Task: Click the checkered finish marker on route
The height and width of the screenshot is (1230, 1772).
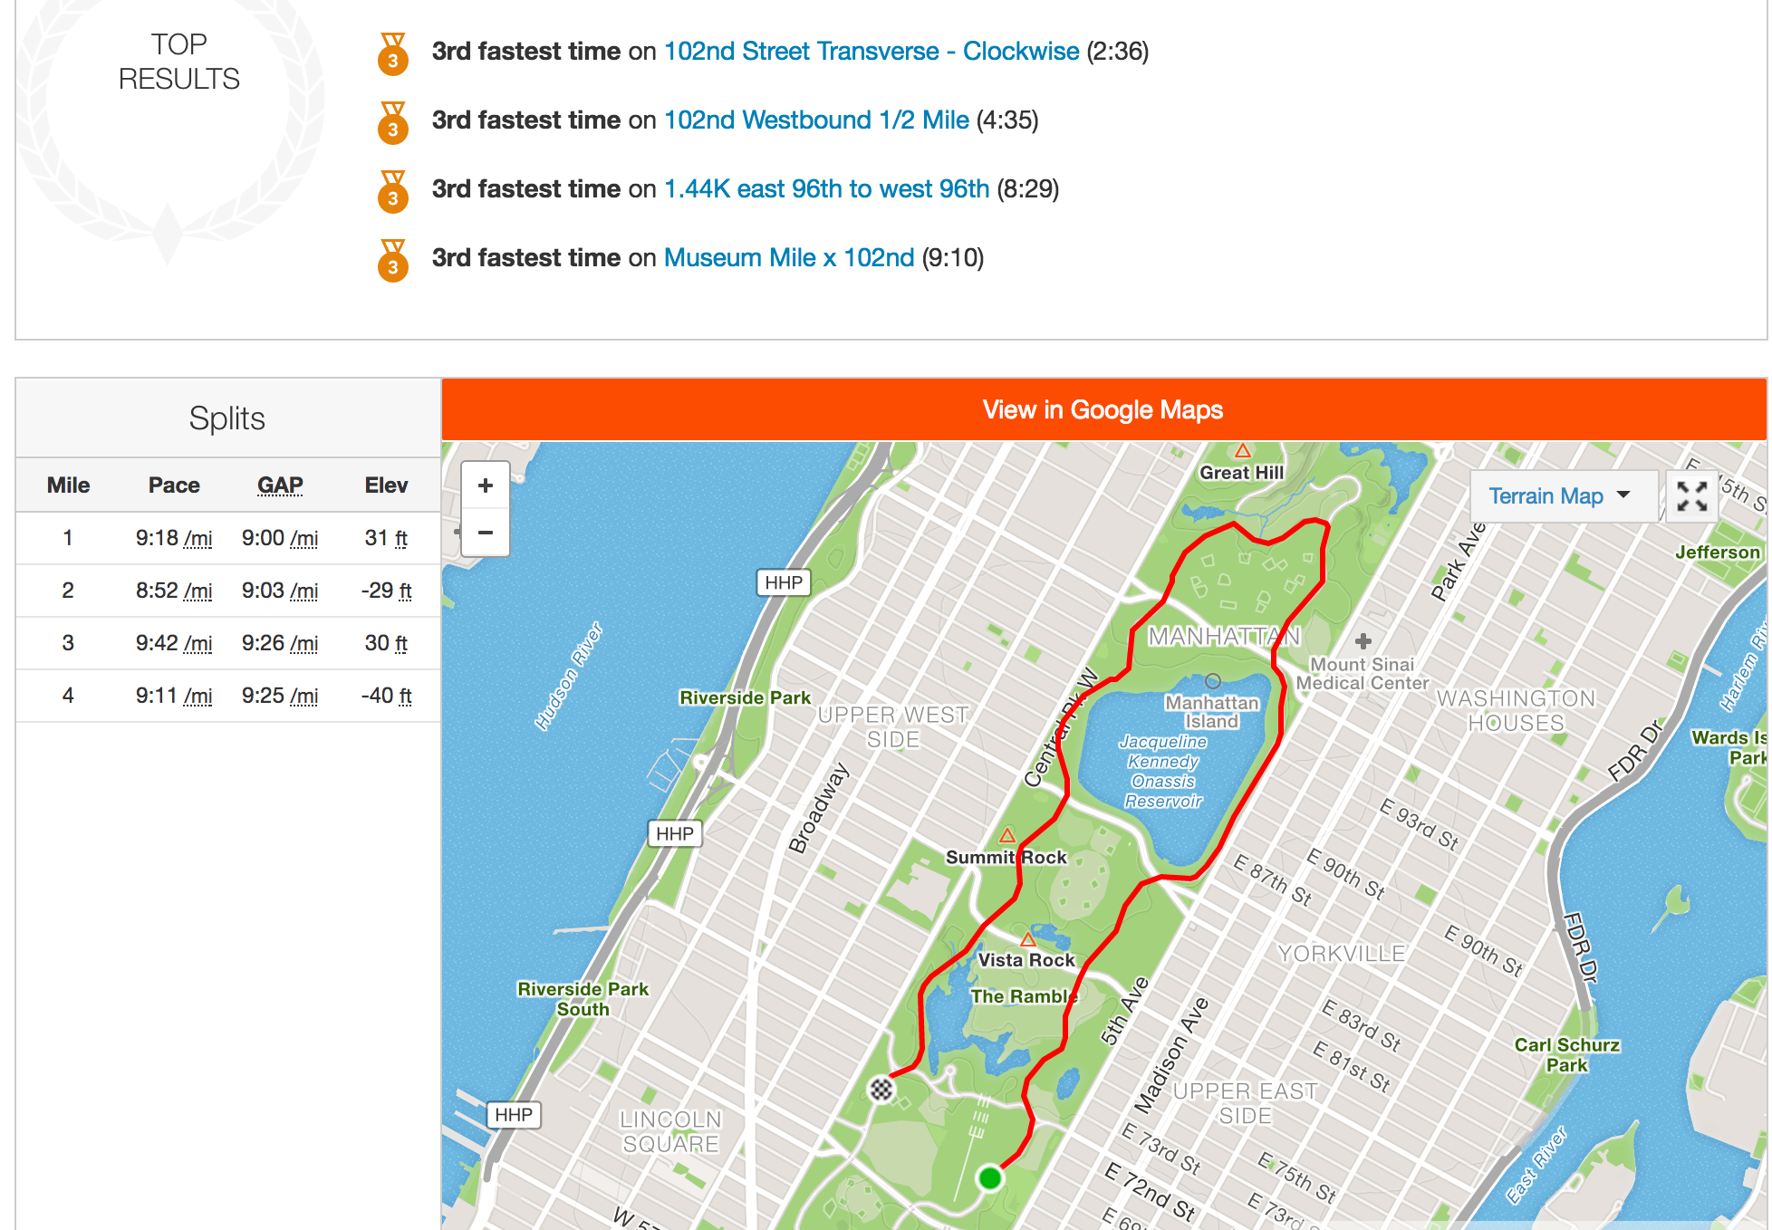Action: (x=881, y=1089)
